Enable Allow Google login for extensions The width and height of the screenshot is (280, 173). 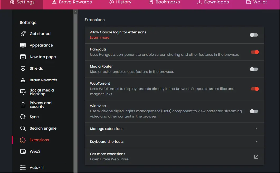254,35
